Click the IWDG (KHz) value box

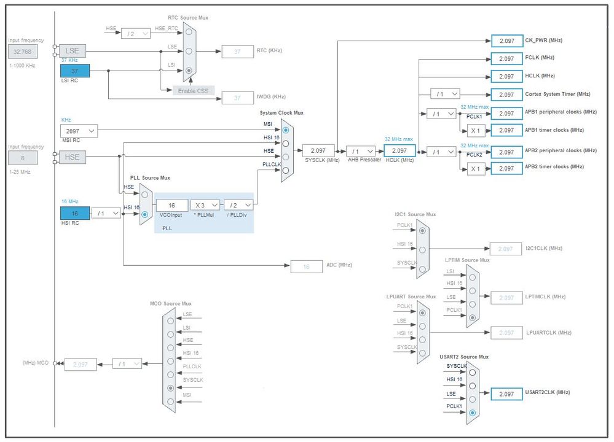[x=238, y=98]
